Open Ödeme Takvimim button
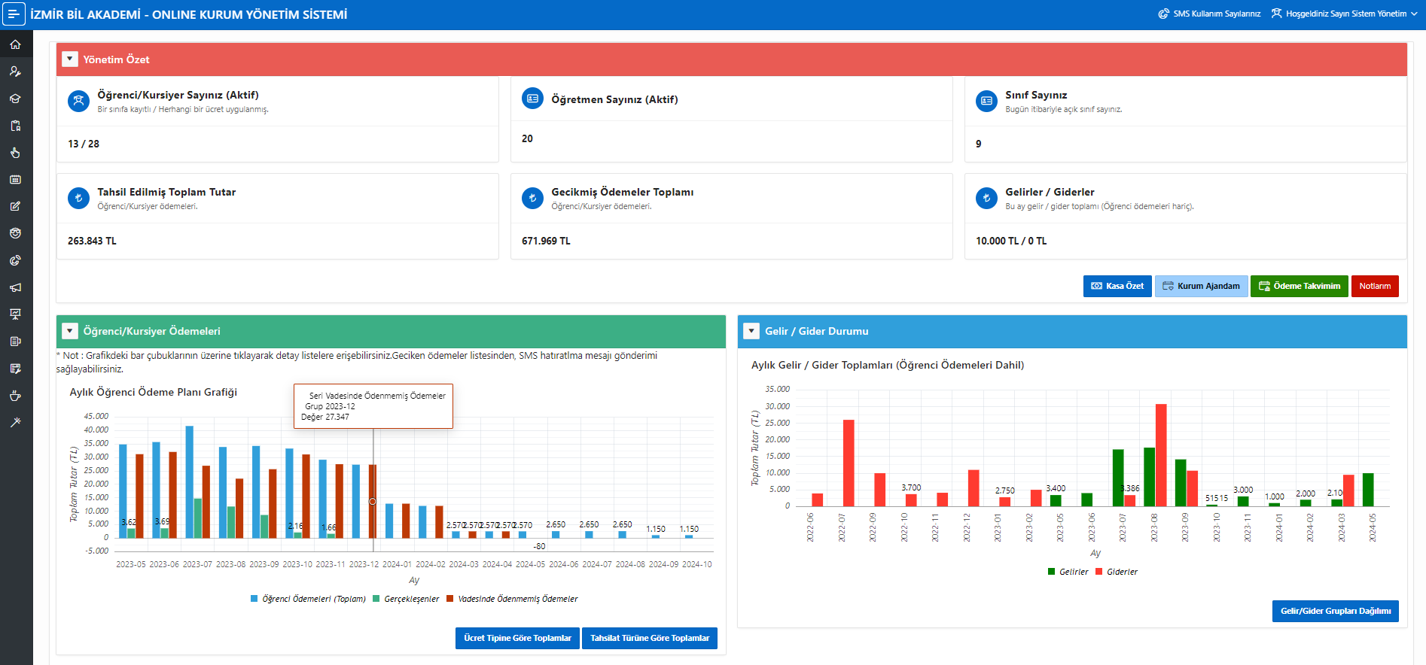The height and width of the screenshot is (665, 1426). coord(1299,286)
